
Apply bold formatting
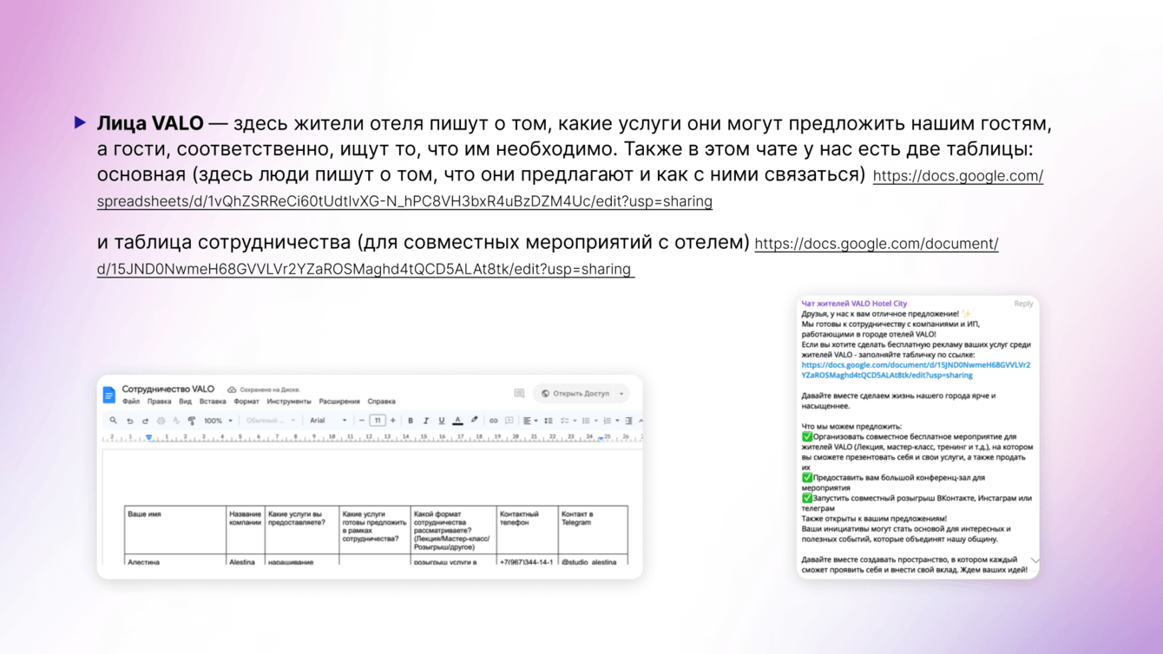coord(411,421)
